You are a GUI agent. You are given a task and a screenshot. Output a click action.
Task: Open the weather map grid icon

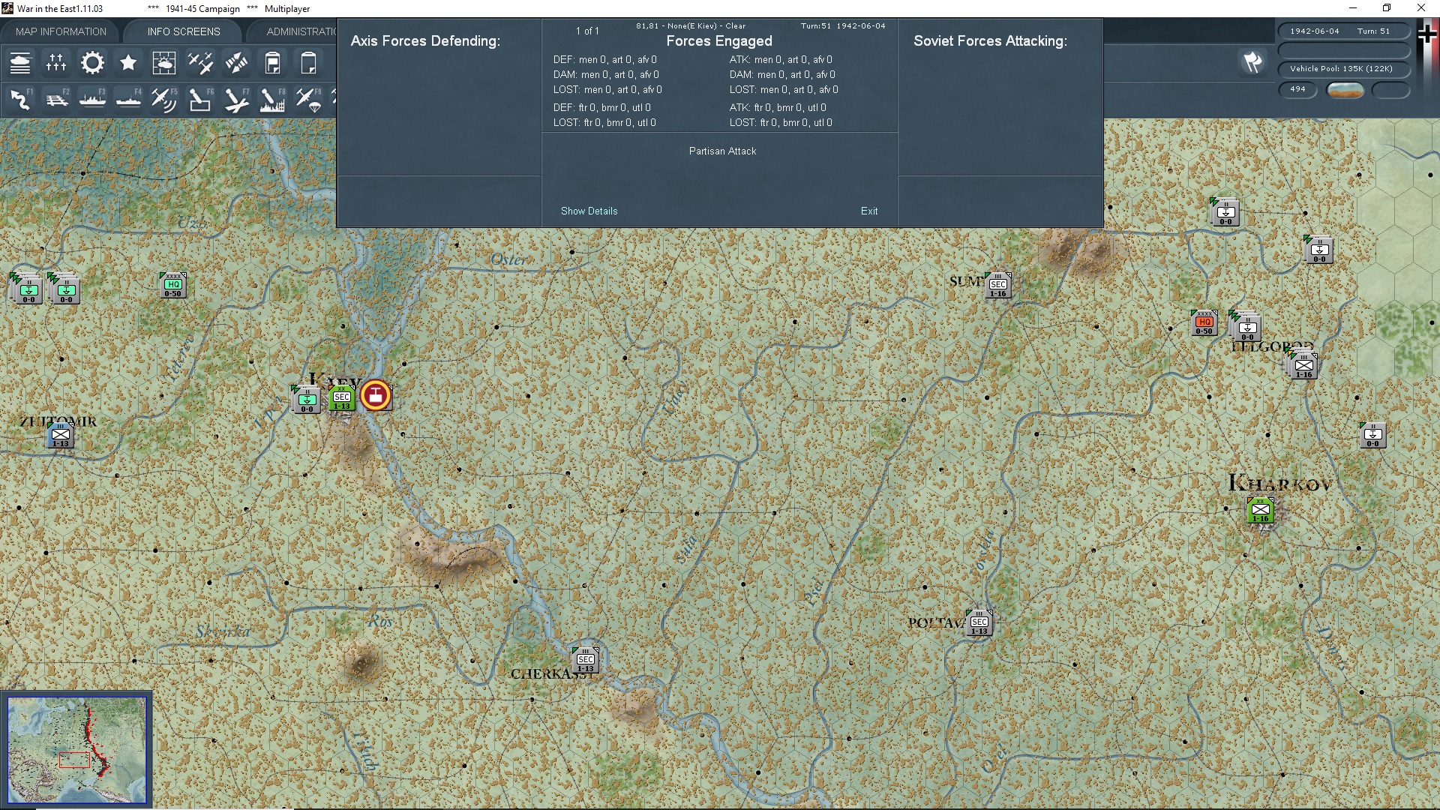pos(163,63)
